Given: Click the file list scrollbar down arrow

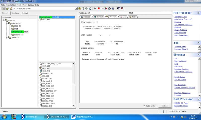Looking at the screenshot, I should (73, 106).
